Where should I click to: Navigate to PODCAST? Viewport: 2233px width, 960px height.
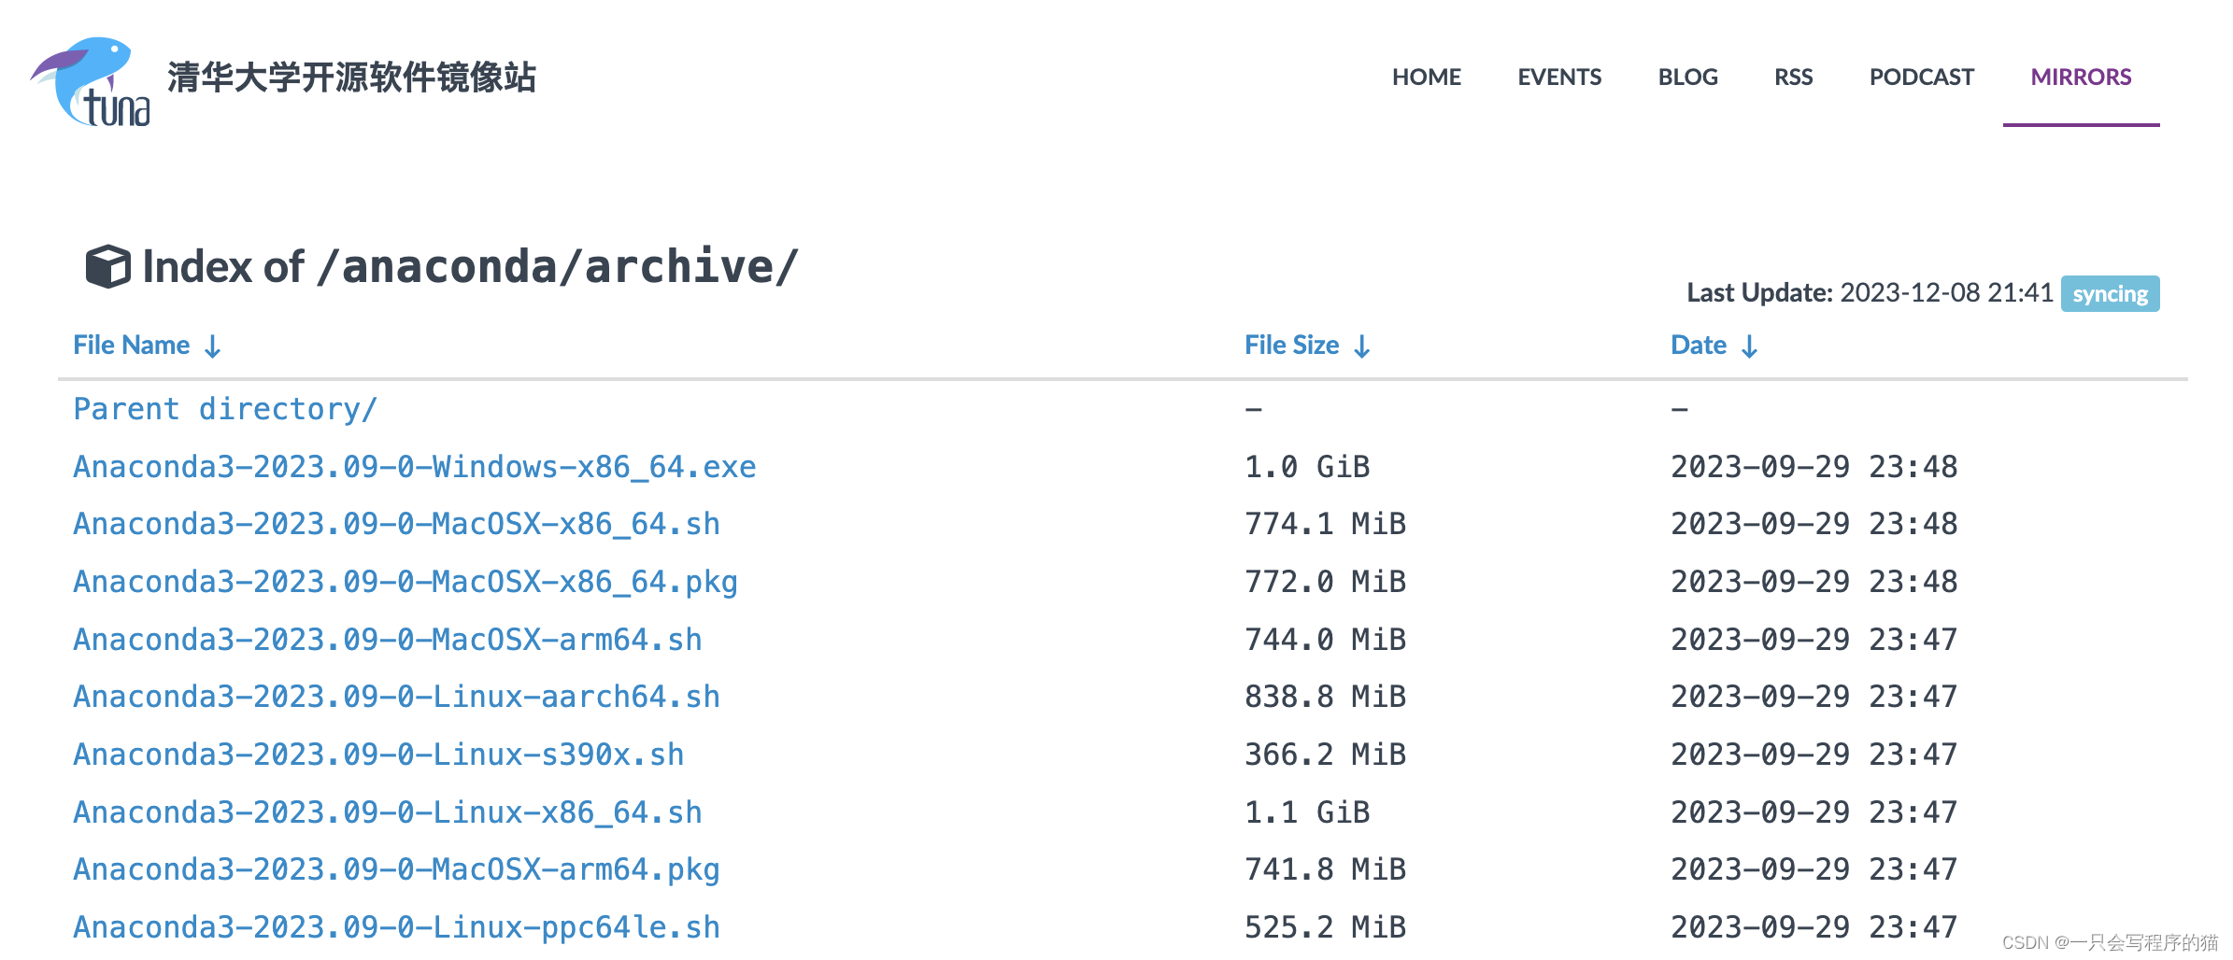[1922, 78]
